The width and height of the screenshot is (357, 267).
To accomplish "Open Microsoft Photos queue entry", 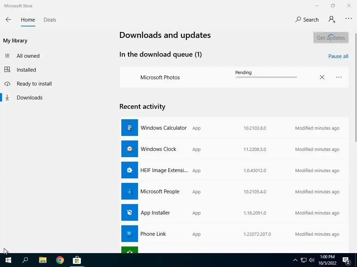I will [234, 77].
